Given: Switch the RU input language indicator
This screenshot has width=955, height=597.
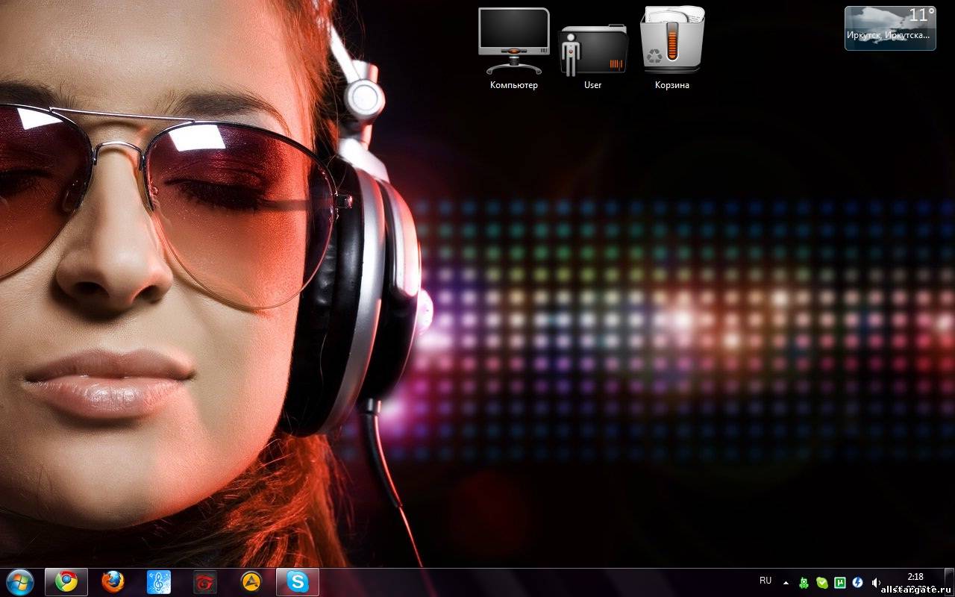Looking at the screenshot, I should point(765,581).
